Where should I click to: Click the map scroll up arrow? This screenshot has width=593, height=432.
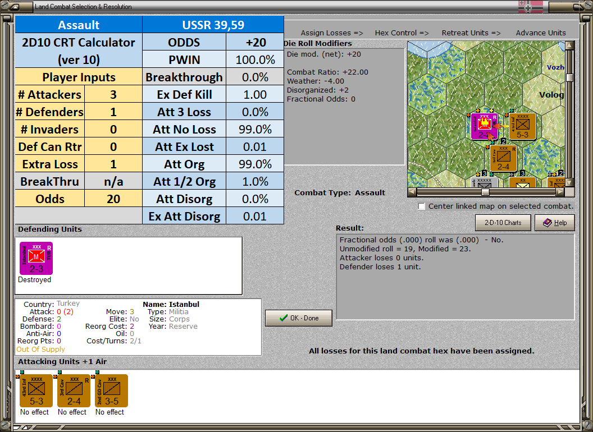tap(569, 46)
